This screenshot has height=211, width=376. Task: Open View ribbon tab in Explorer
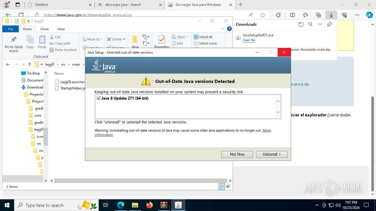point(61,29)
